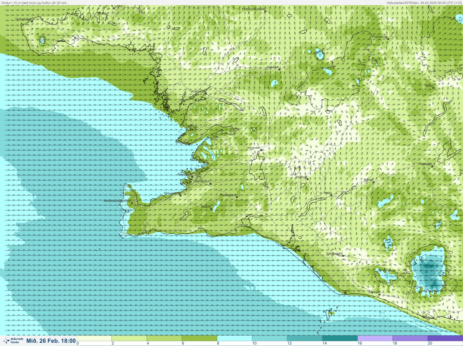
Task: Select the 6–8 m/s olive green legend swatch
Action: pos(199,338)
